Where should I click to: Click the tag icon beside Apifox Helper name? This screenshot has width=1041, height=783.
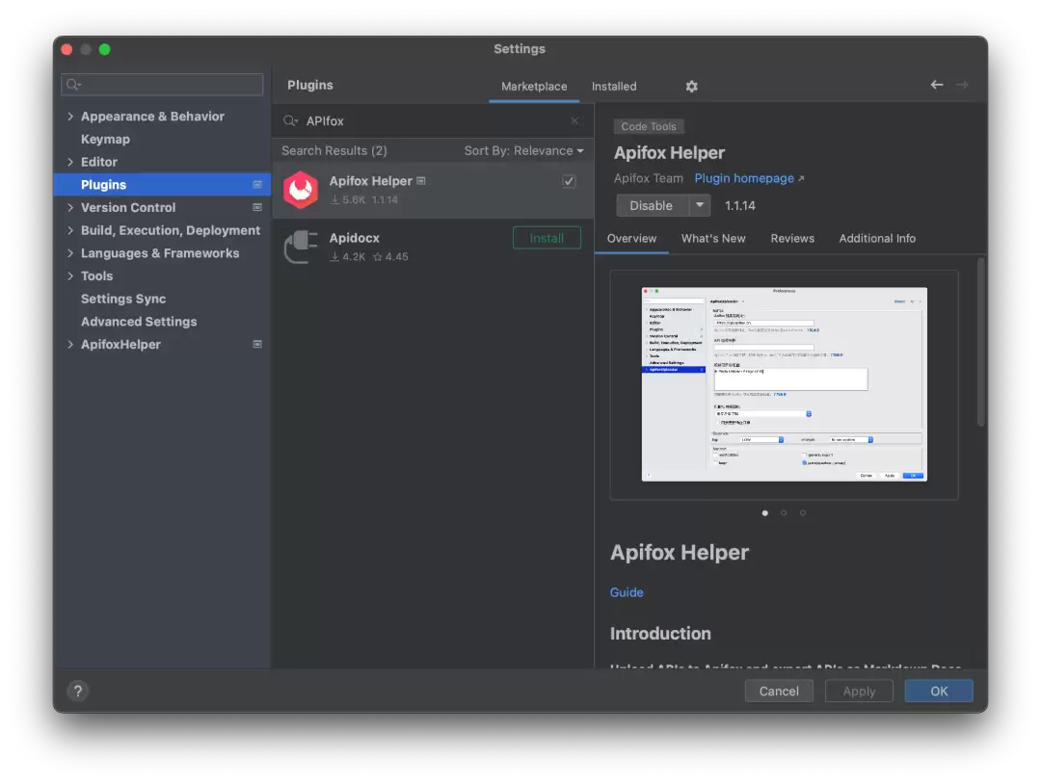[x=421, y=180]
